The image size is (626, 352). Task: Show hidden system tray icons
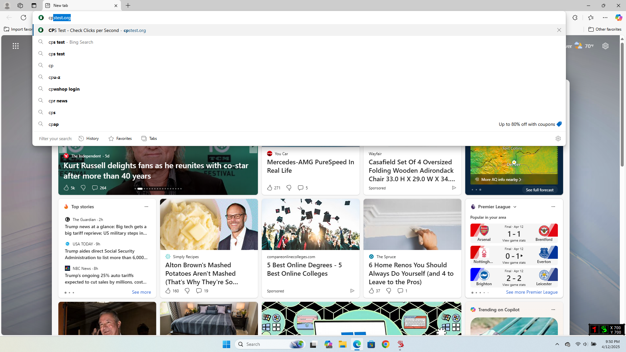point(557,344)
